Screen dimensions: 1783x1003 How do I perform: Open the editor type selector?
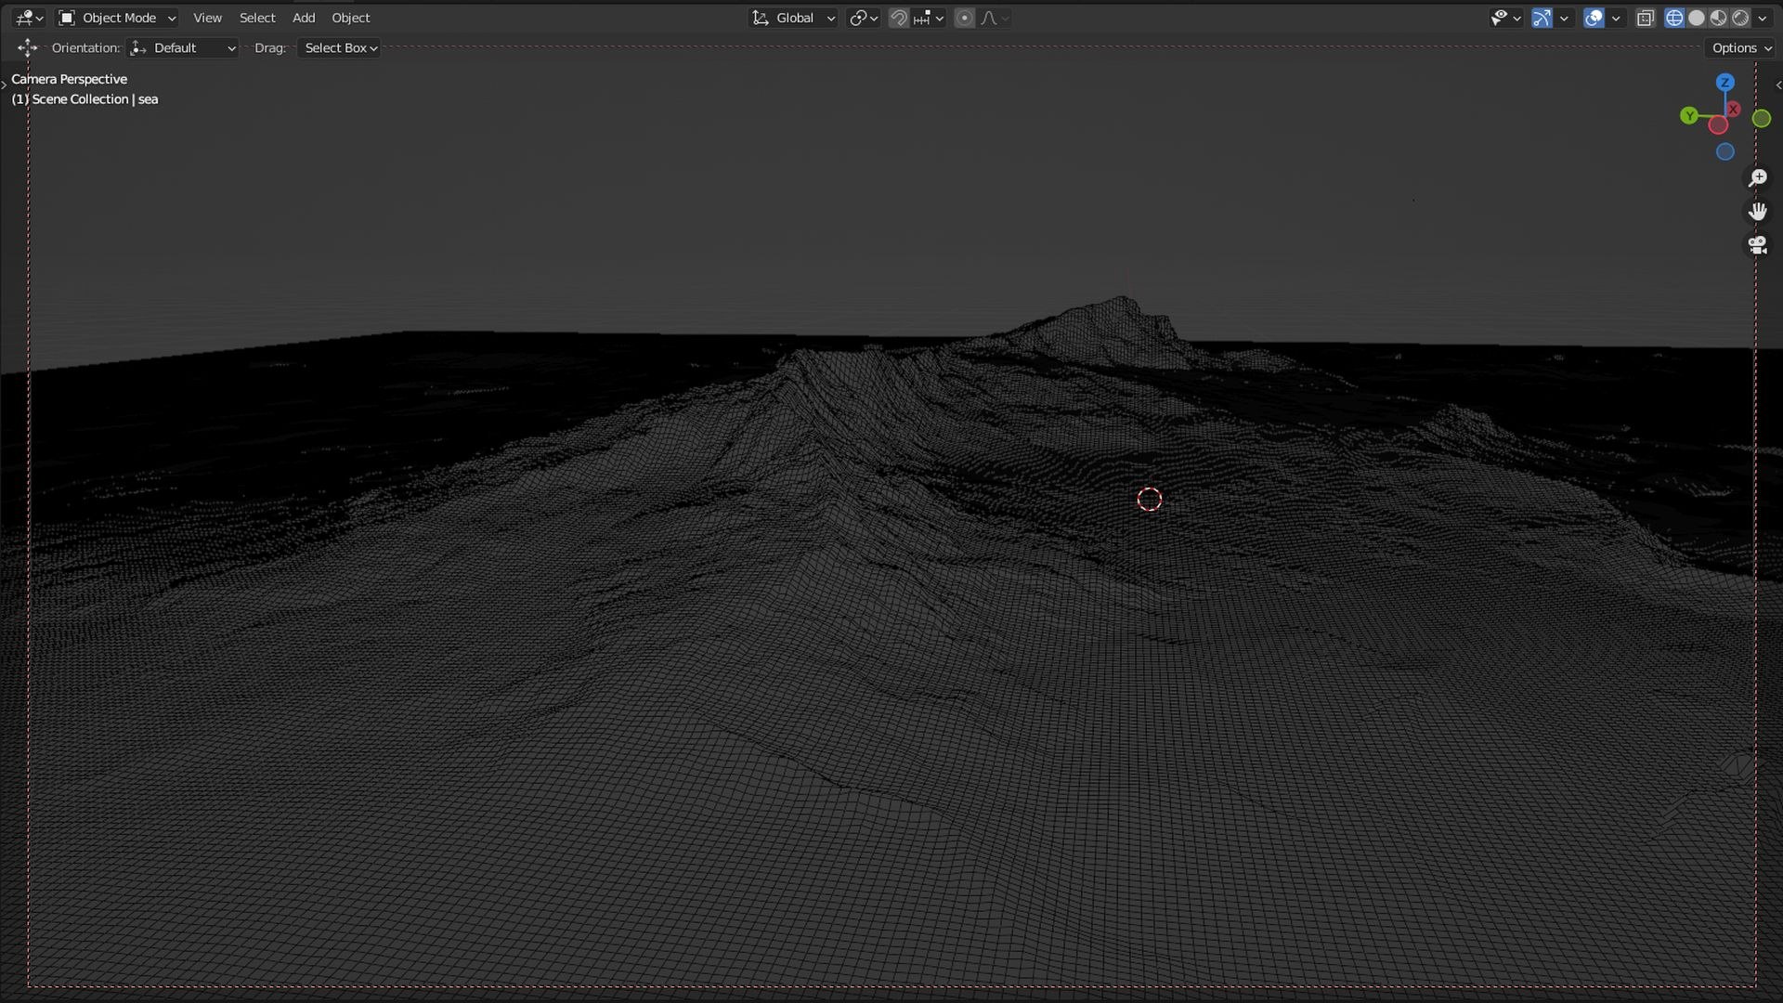coord(29,18)
